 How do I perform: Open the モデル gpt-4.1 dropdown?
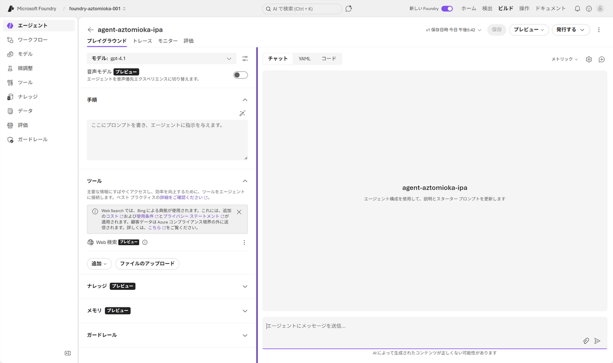pos(161,58)
